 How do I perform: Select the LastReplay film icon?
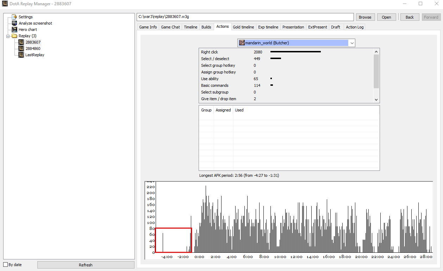click(21, 55)
